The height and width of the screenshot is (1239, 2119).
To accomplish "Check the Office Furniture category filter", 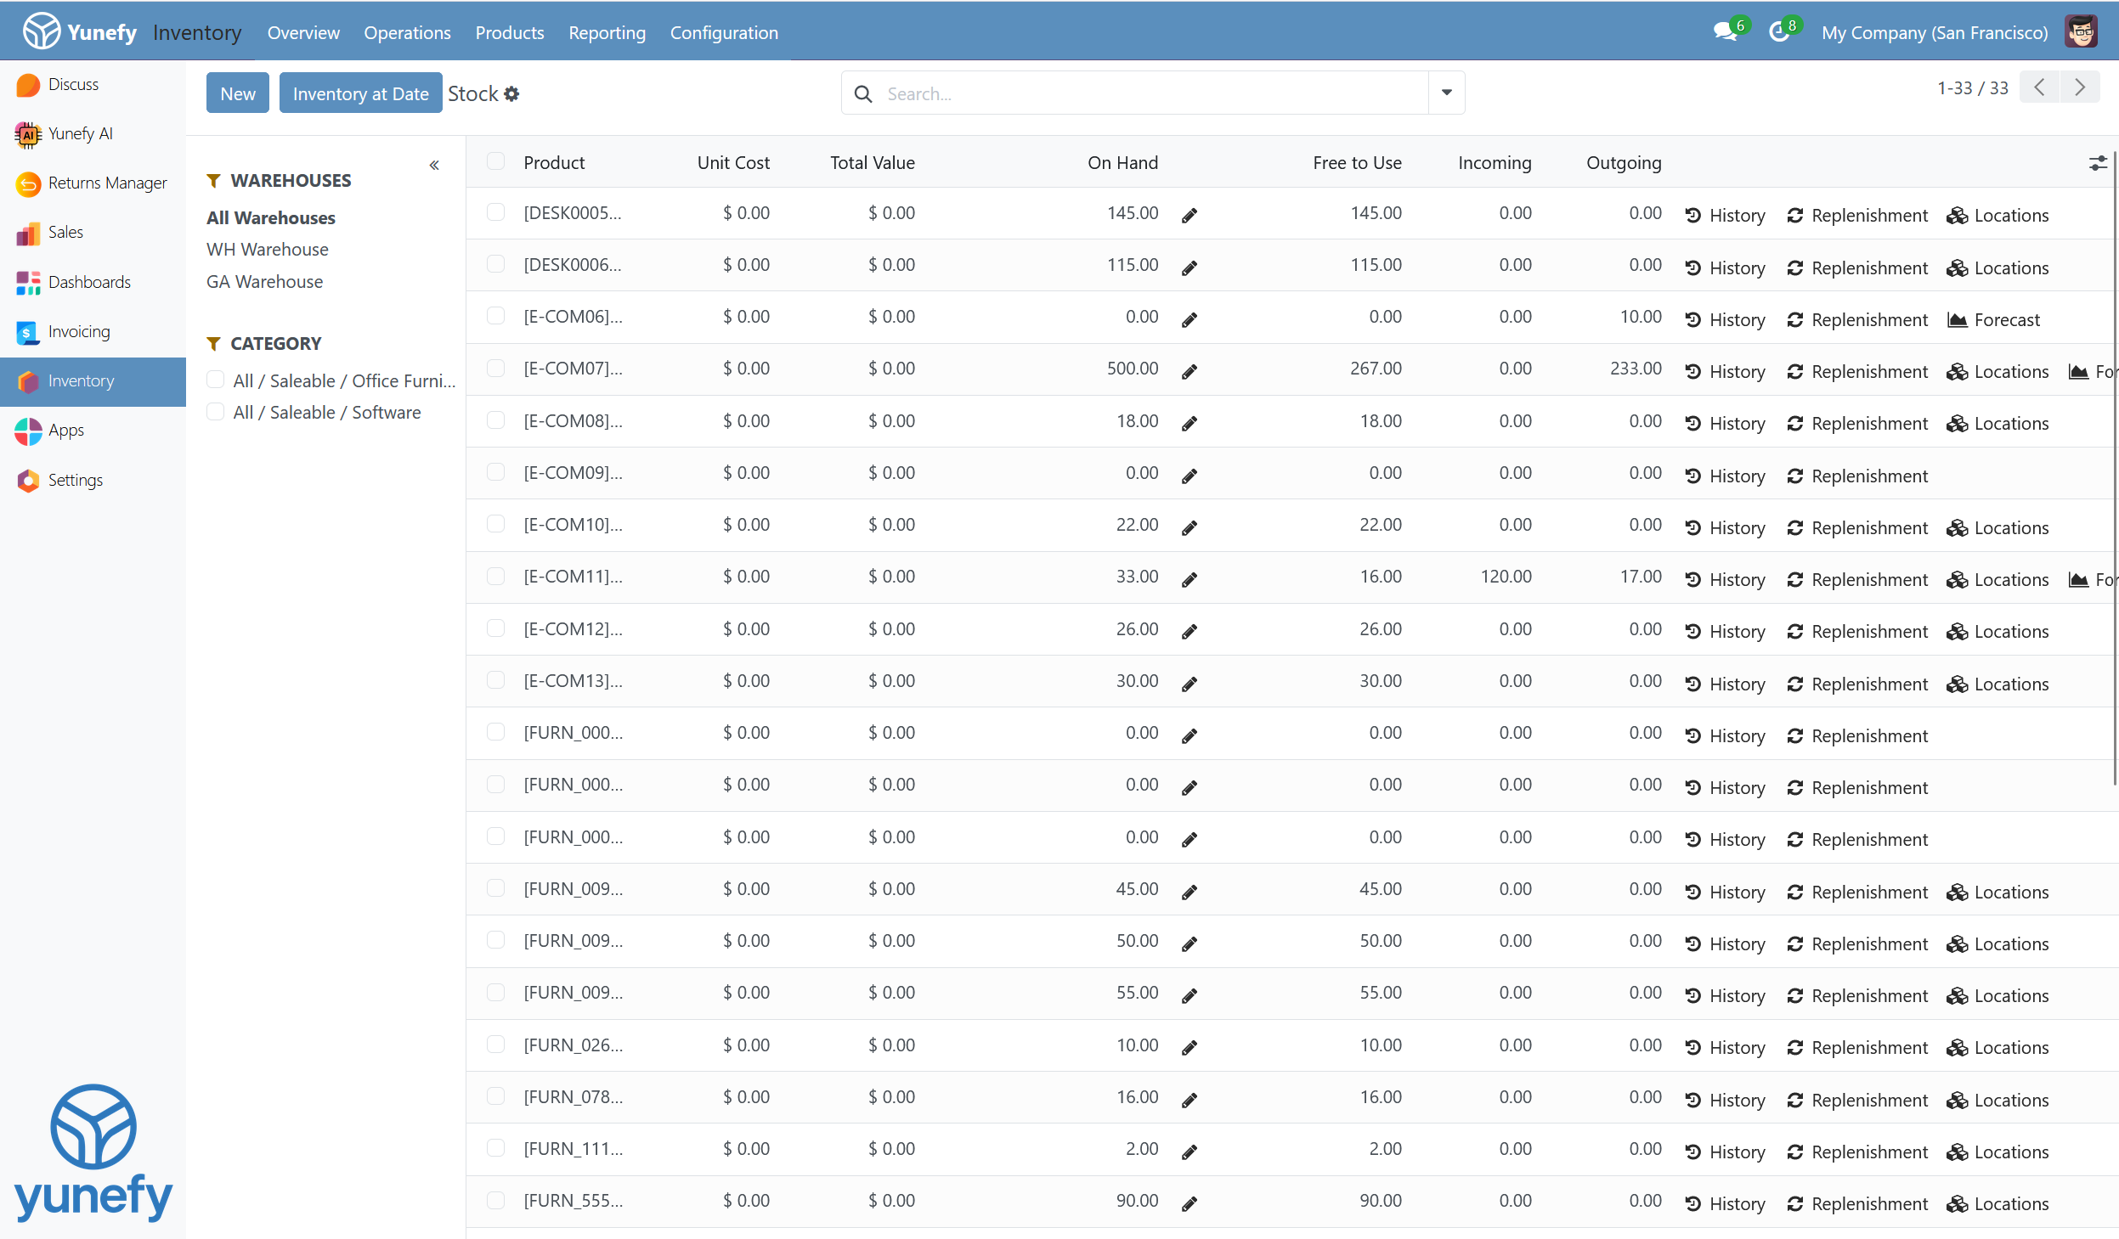I will pyautogui.click(x=216, y=380).
